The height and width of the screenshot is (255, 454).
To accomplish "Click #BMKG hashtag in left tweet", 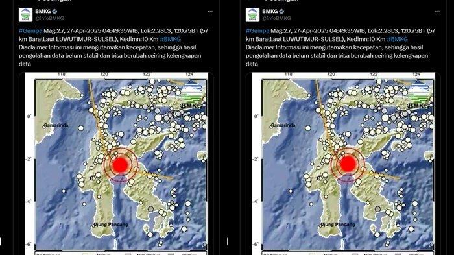I will pos(170,39).
